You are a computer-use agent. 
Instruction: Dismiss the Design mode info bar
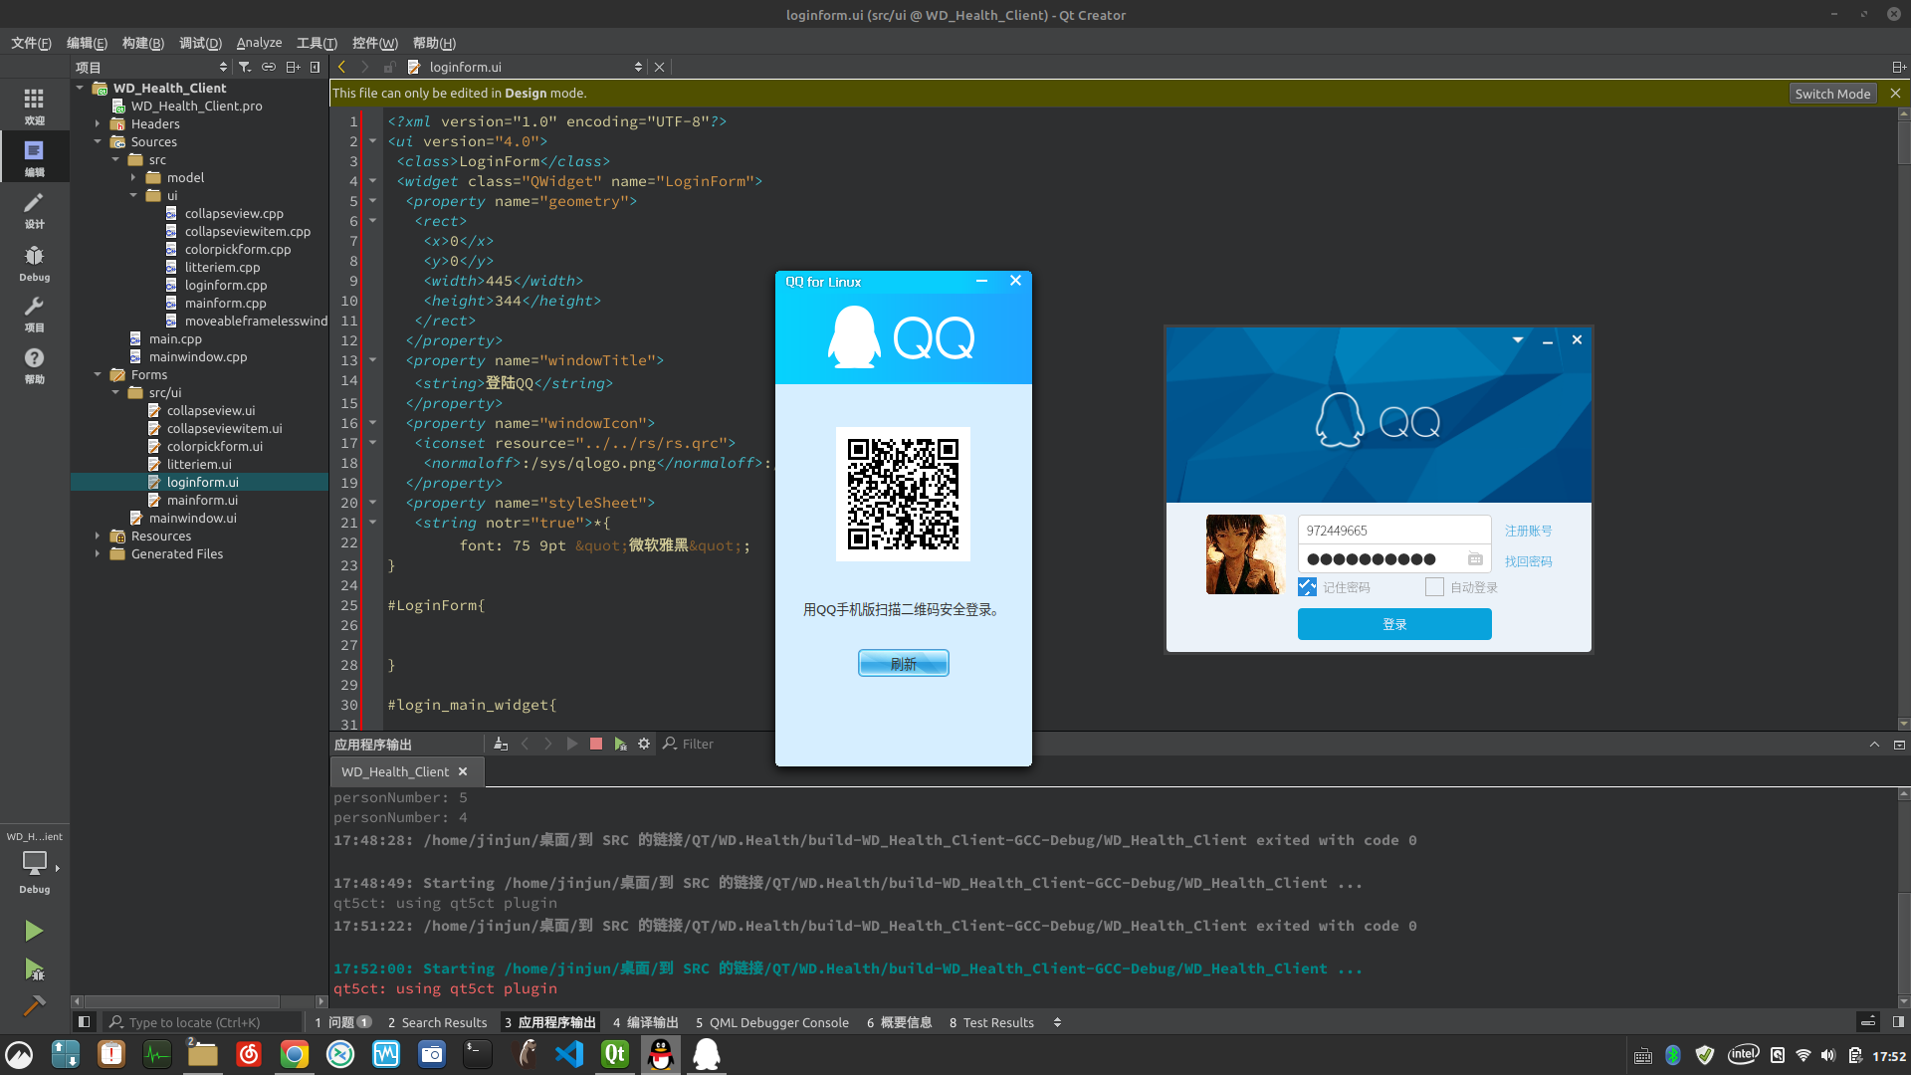click(1895, 94)
